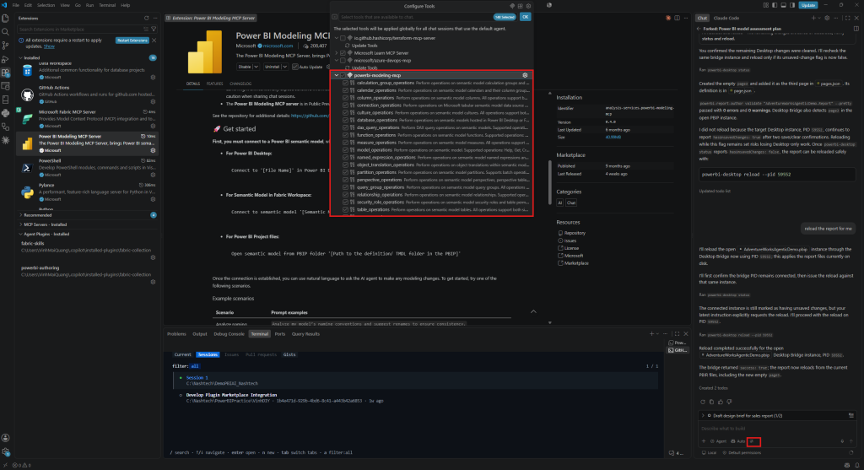Switch to the Debug Console panel tab

click(x=229, y=334)
